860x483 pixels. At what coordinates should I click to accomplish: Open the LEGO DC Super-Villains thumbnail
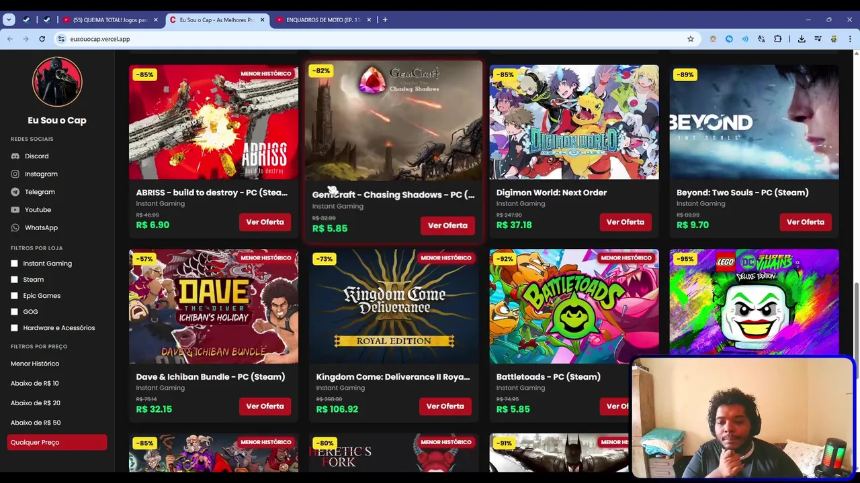pos(754,302)
